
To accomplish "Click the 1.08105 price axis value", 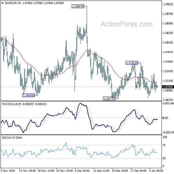I will point(168,42).
